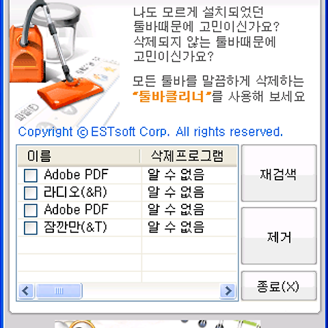Click the left scroll arrow of list

click(x=26, y=291)
